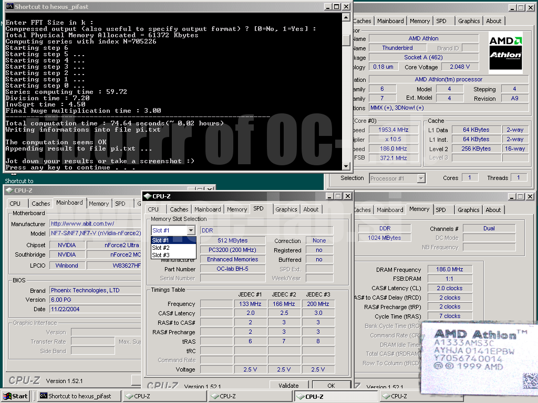The height and width of the screenshot is (403, 538).
Task: Click console scrollbar up arrow
Action: point(346,17)
